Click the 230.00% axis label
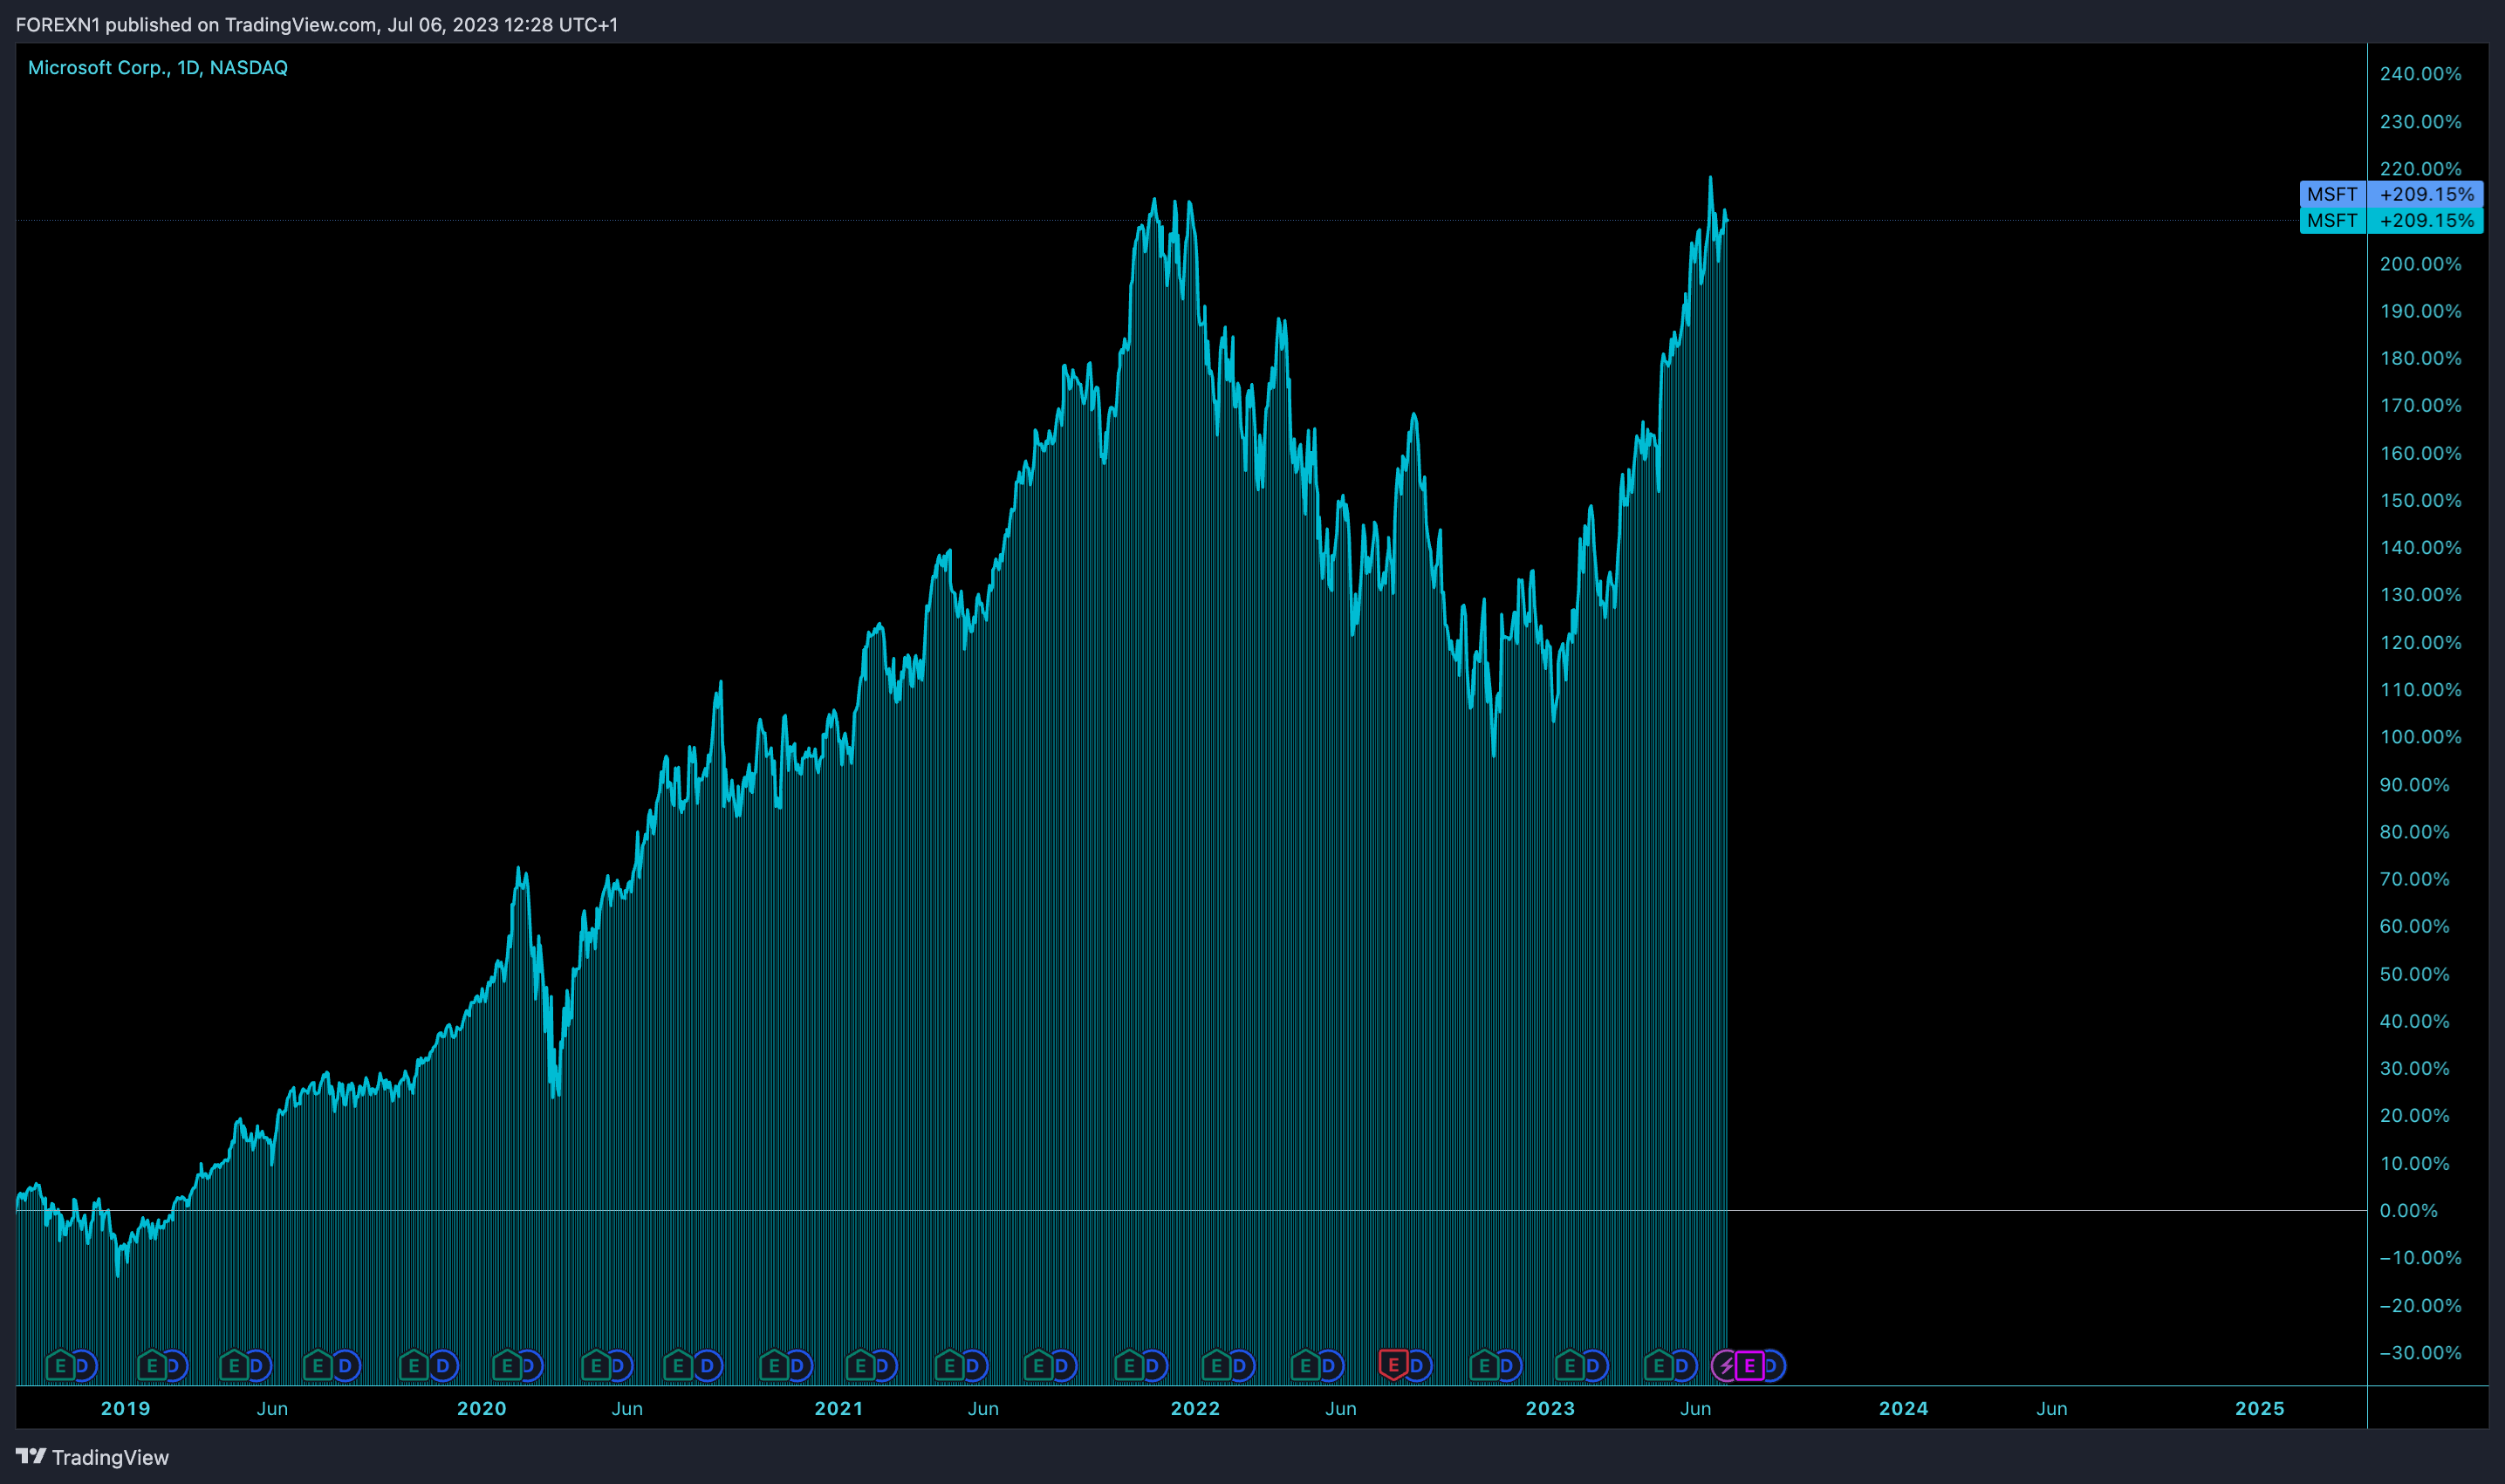This screenshot has width=2505, height=1484. pyautogui.click(x=2420, y=122)
